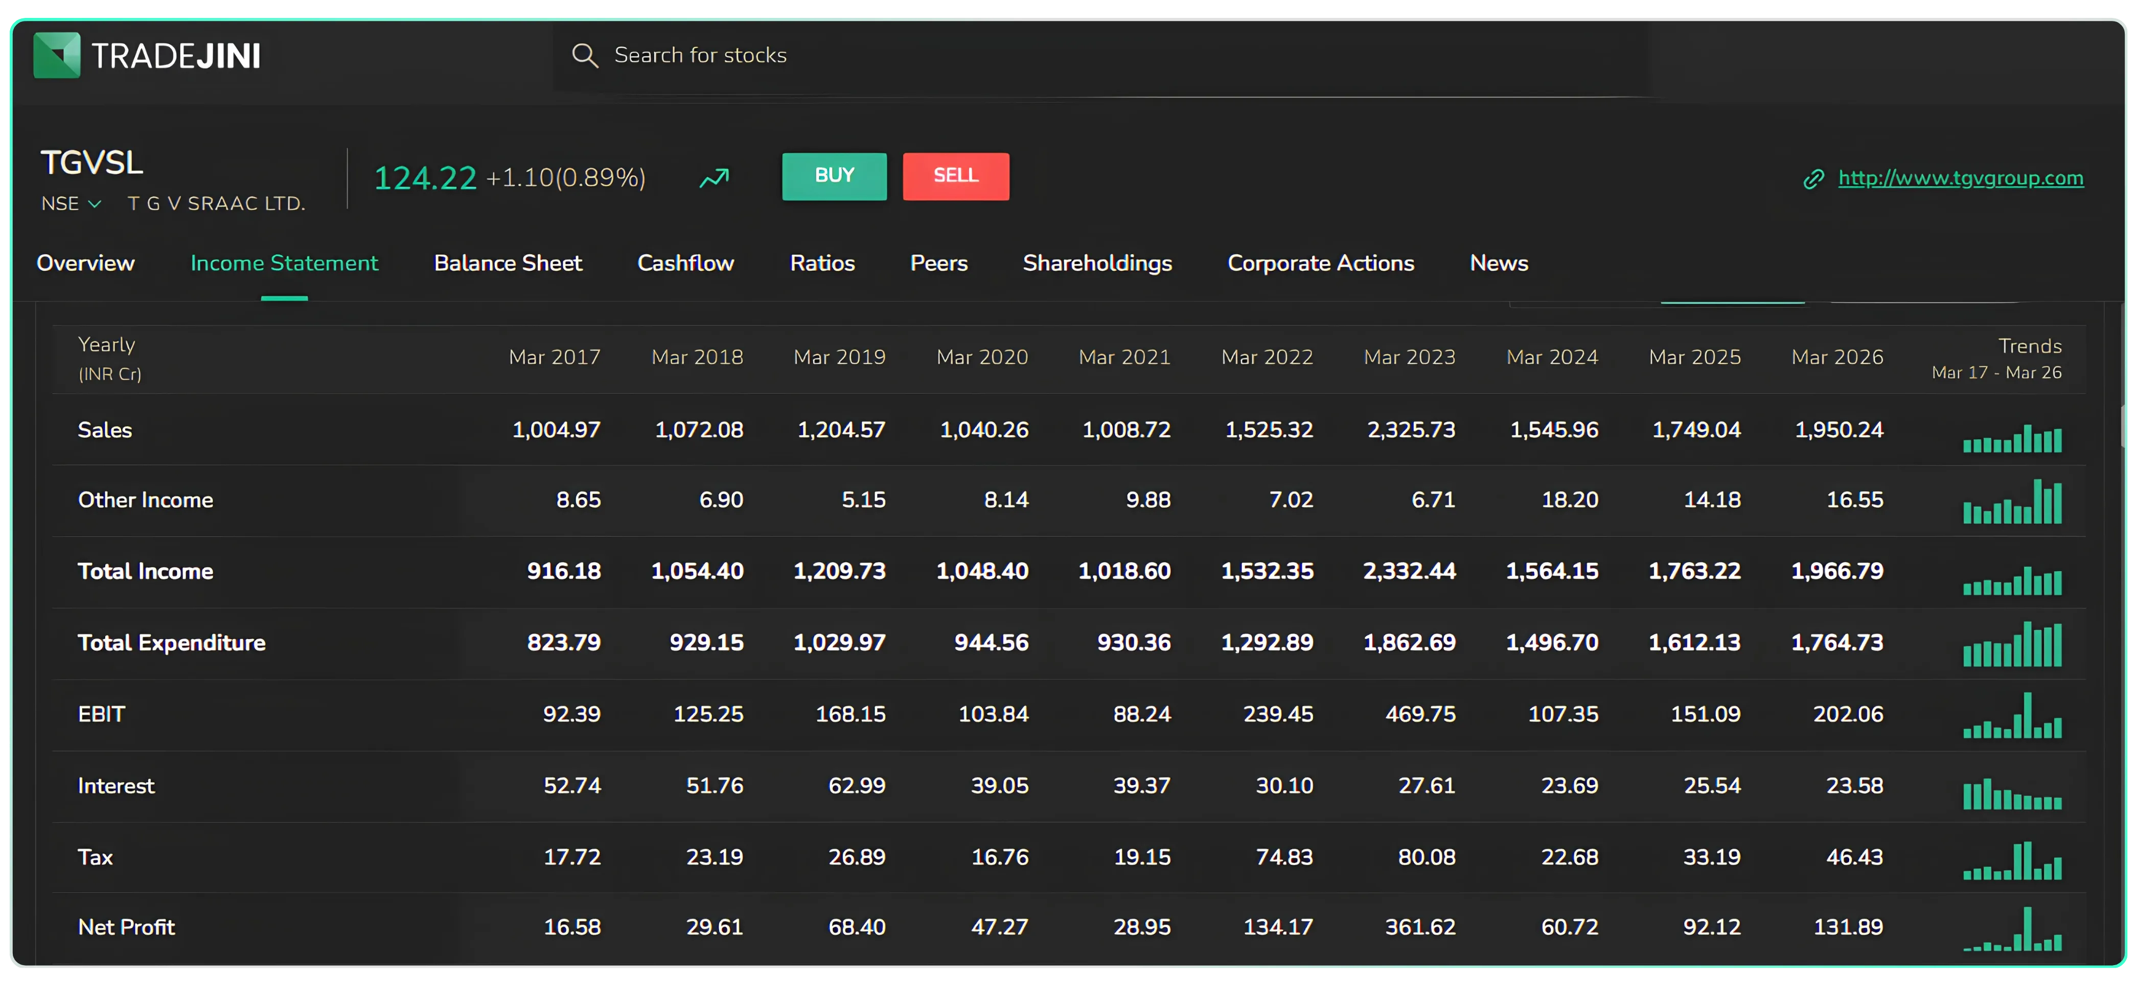Expand the NSE exchange dropdown
The height and width of the screenshot is (984, 2137).
(72, 204)
